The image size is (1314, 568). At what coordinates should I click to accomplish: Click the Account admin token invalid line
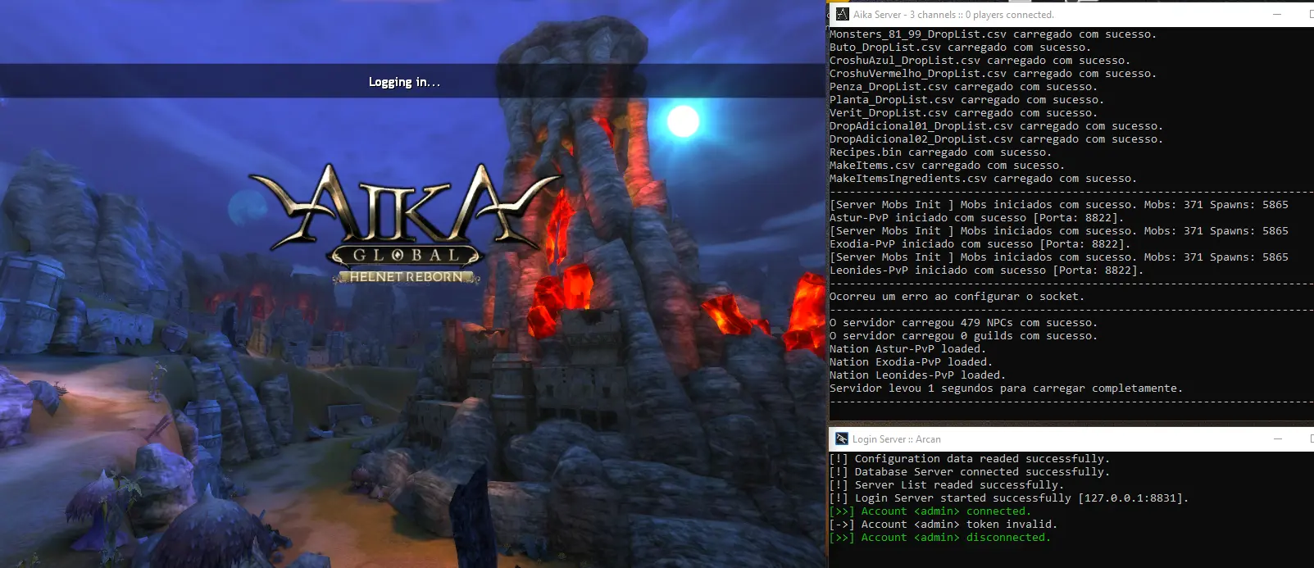coord(944,525)
